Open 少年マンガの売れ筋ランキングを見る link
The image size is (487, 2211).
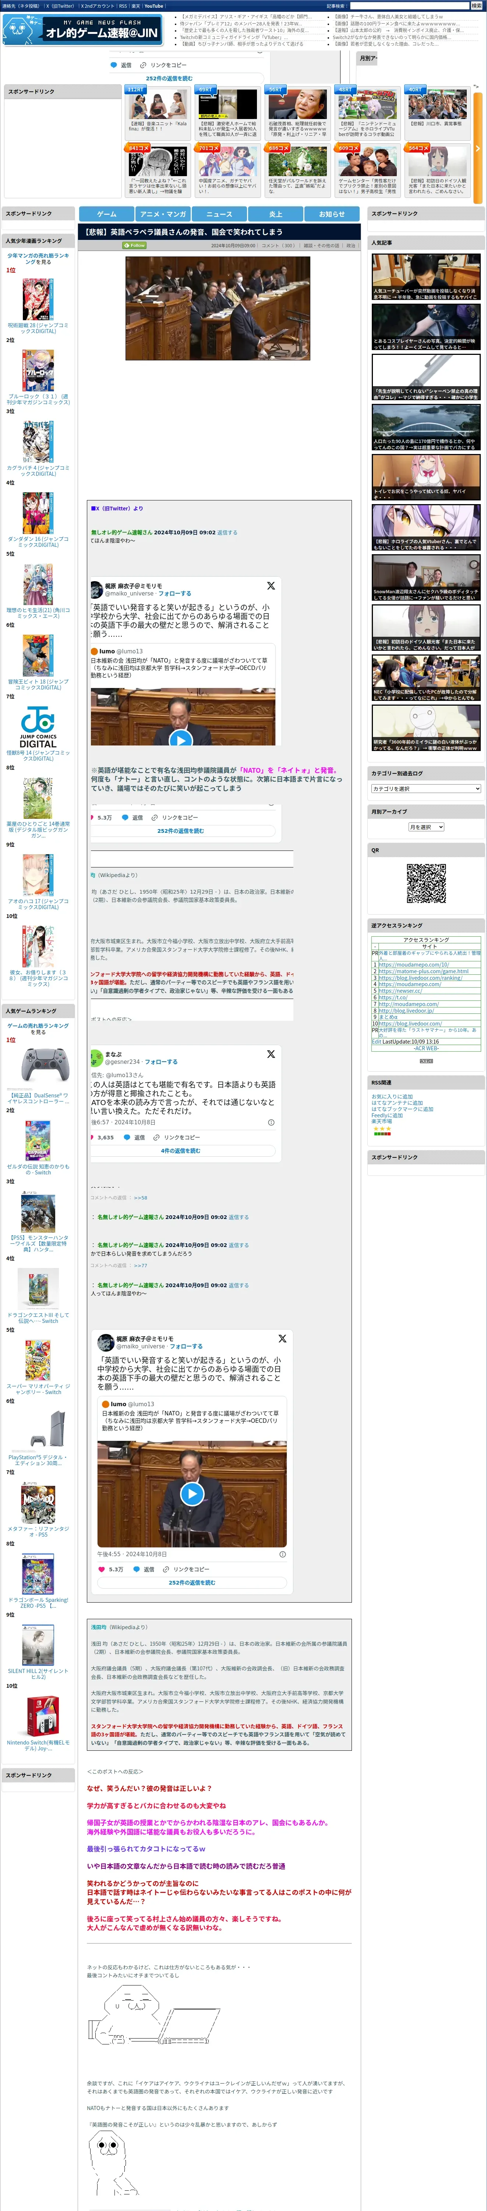[38, 258]
